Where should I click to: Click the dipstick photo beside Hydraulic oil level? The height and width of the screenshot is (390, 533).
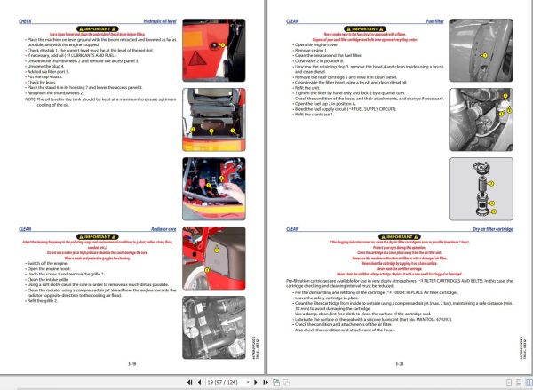point(214,50)
